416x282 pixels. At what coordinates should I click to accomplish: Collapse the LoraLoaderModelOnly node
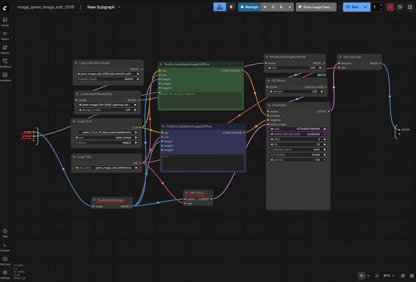click(77, 94)
